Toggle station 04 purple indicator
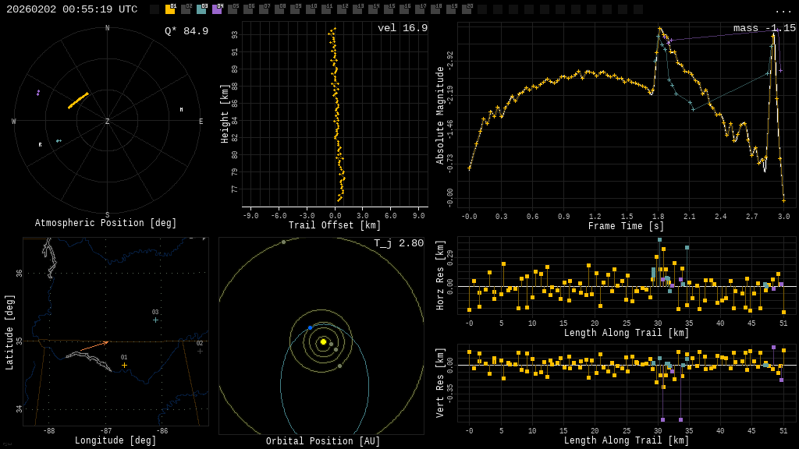The width and height of the screenshot is (799, 449). click(x=217, y=9)
